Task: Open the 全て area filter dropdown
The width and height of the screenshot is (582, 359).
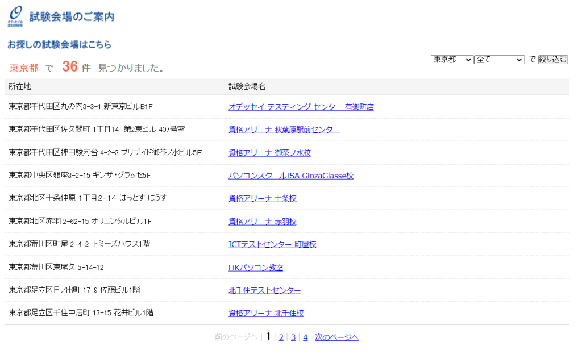Action: click(499, 60)
